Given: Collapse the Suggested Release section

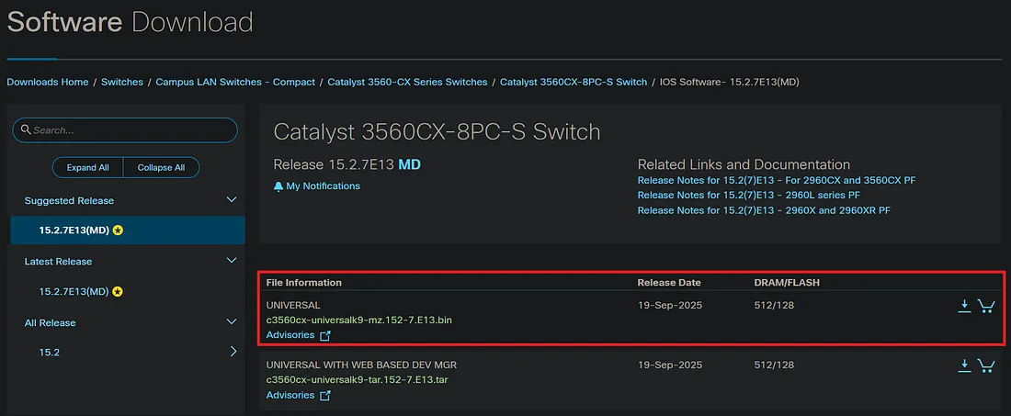Looking at the screenshot, I should [x=233, y=200].
